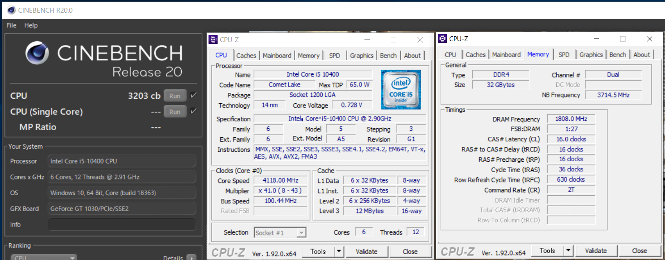Image resolution: width=665 pixels, height=260 pixels.
Task: Click the memory Size value 32 GBytes
Action: coord(500,85)
